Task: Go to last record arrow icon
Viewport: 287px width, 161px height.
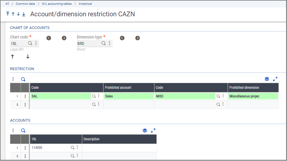Action: (x=24, y=14)
